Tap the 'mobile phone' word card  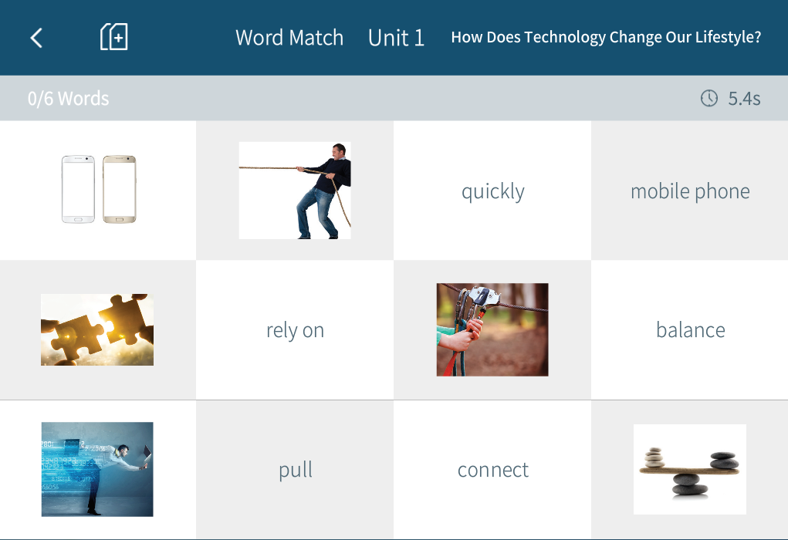click(x=690, y=191)
